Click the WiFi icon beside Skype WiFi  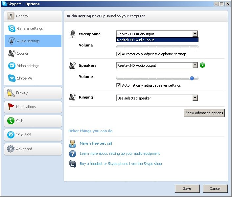tap(12, 78)
